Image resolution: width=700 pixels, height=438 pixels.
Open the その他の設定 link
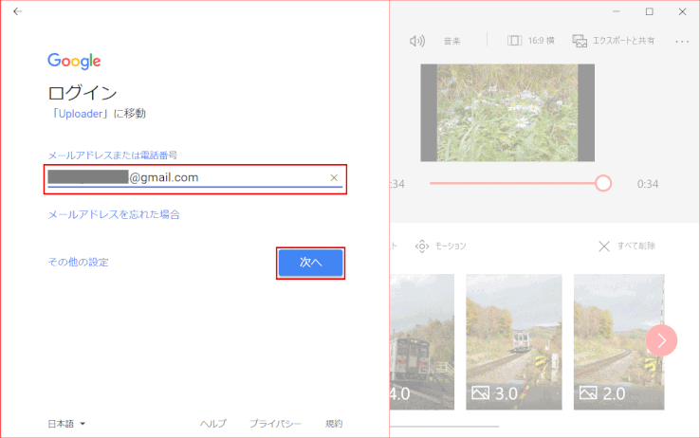pyautogui.click(x=78, y=262)
